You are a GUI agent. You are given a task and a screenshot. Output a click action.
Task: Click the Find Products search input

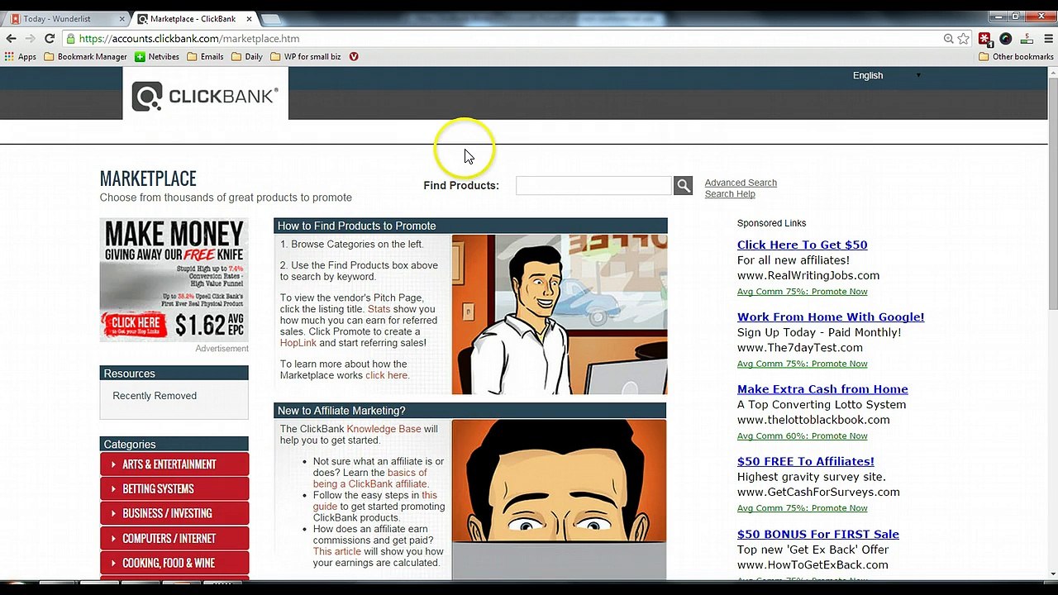pos(593,186)
